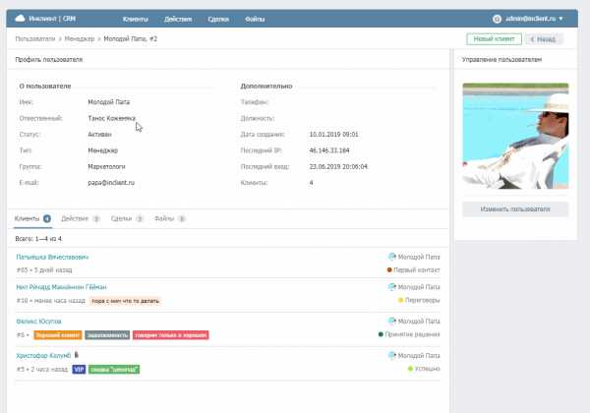Click the red tag in Феликс Юсупов row

tap(170, 335)
